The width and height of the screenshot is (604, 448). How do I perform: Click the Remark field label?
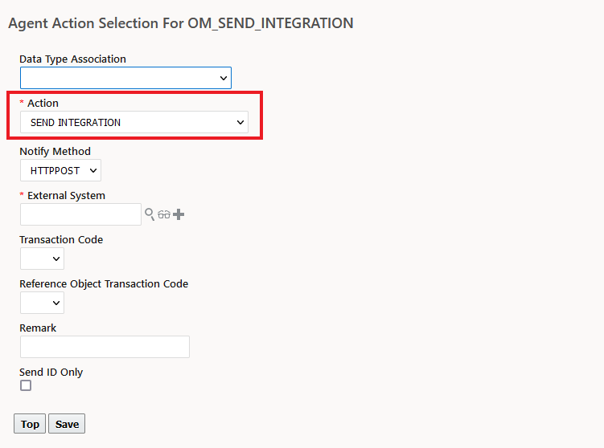click(x=38, y=328)
